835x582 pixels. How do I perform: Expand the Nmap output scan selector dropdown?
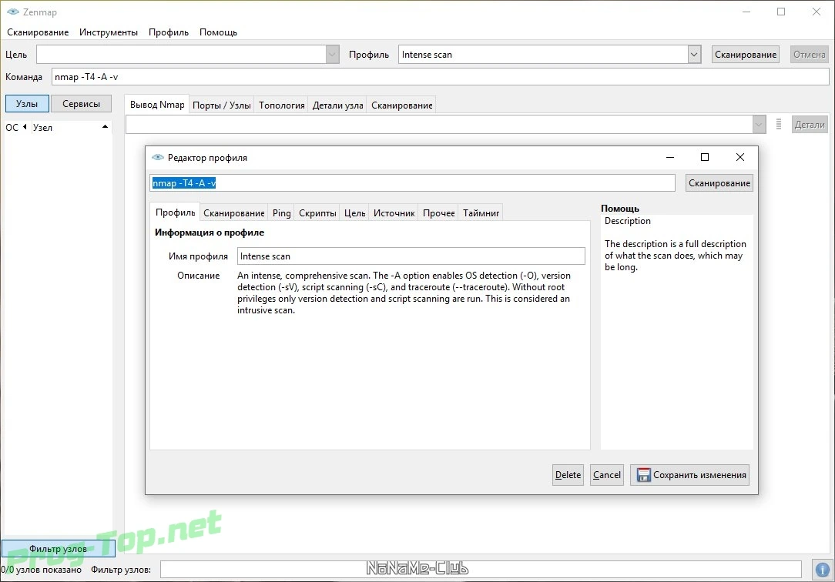[x=759, y=125]
